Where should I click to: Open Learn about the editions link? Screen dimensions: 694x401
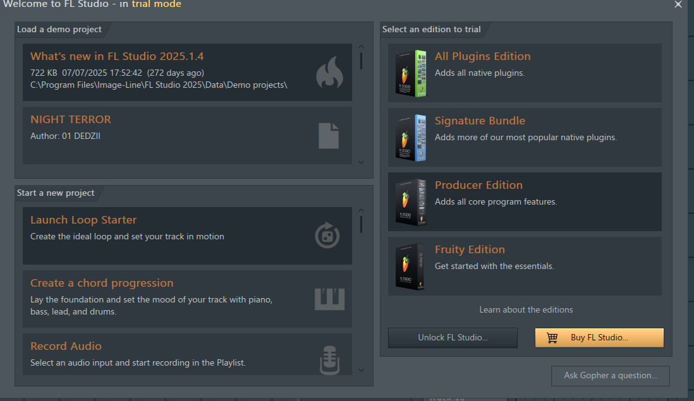pos(526,309)
